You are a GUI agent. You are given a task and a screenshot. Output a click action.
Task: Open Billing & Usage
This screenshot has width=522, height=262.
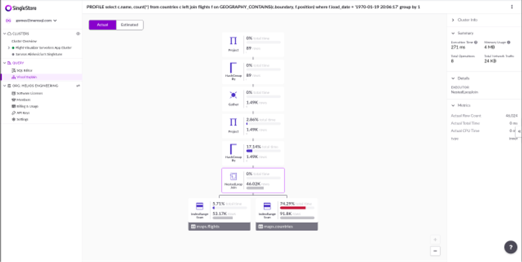[28, 106]
